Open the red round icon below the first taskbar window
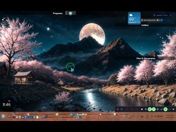 (14, 117)
